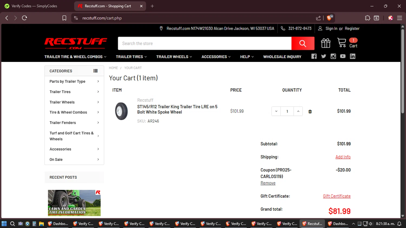Screen dimensions: 406x228
Task: Open the Recstuff YouTube icon
Action: pyautogui.click(x=343, y=56)
